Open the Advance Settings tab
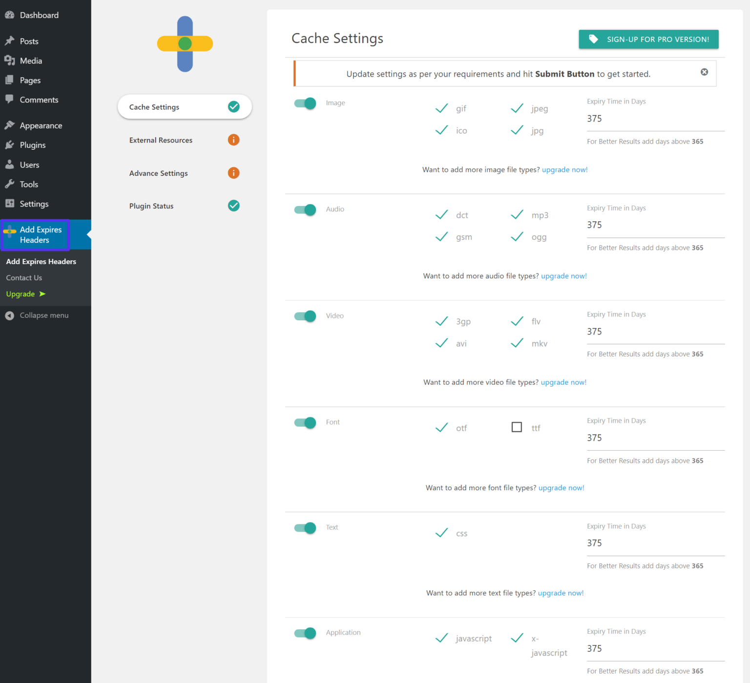 tap(159, 173)
